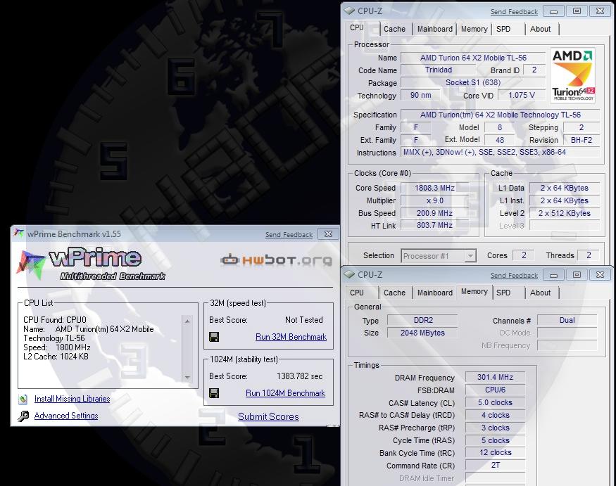This screenshot has height=486, width=616.
Task: Click the Core VID 1.075 V value
Action: pyautogui.click(x=522, y=95)
